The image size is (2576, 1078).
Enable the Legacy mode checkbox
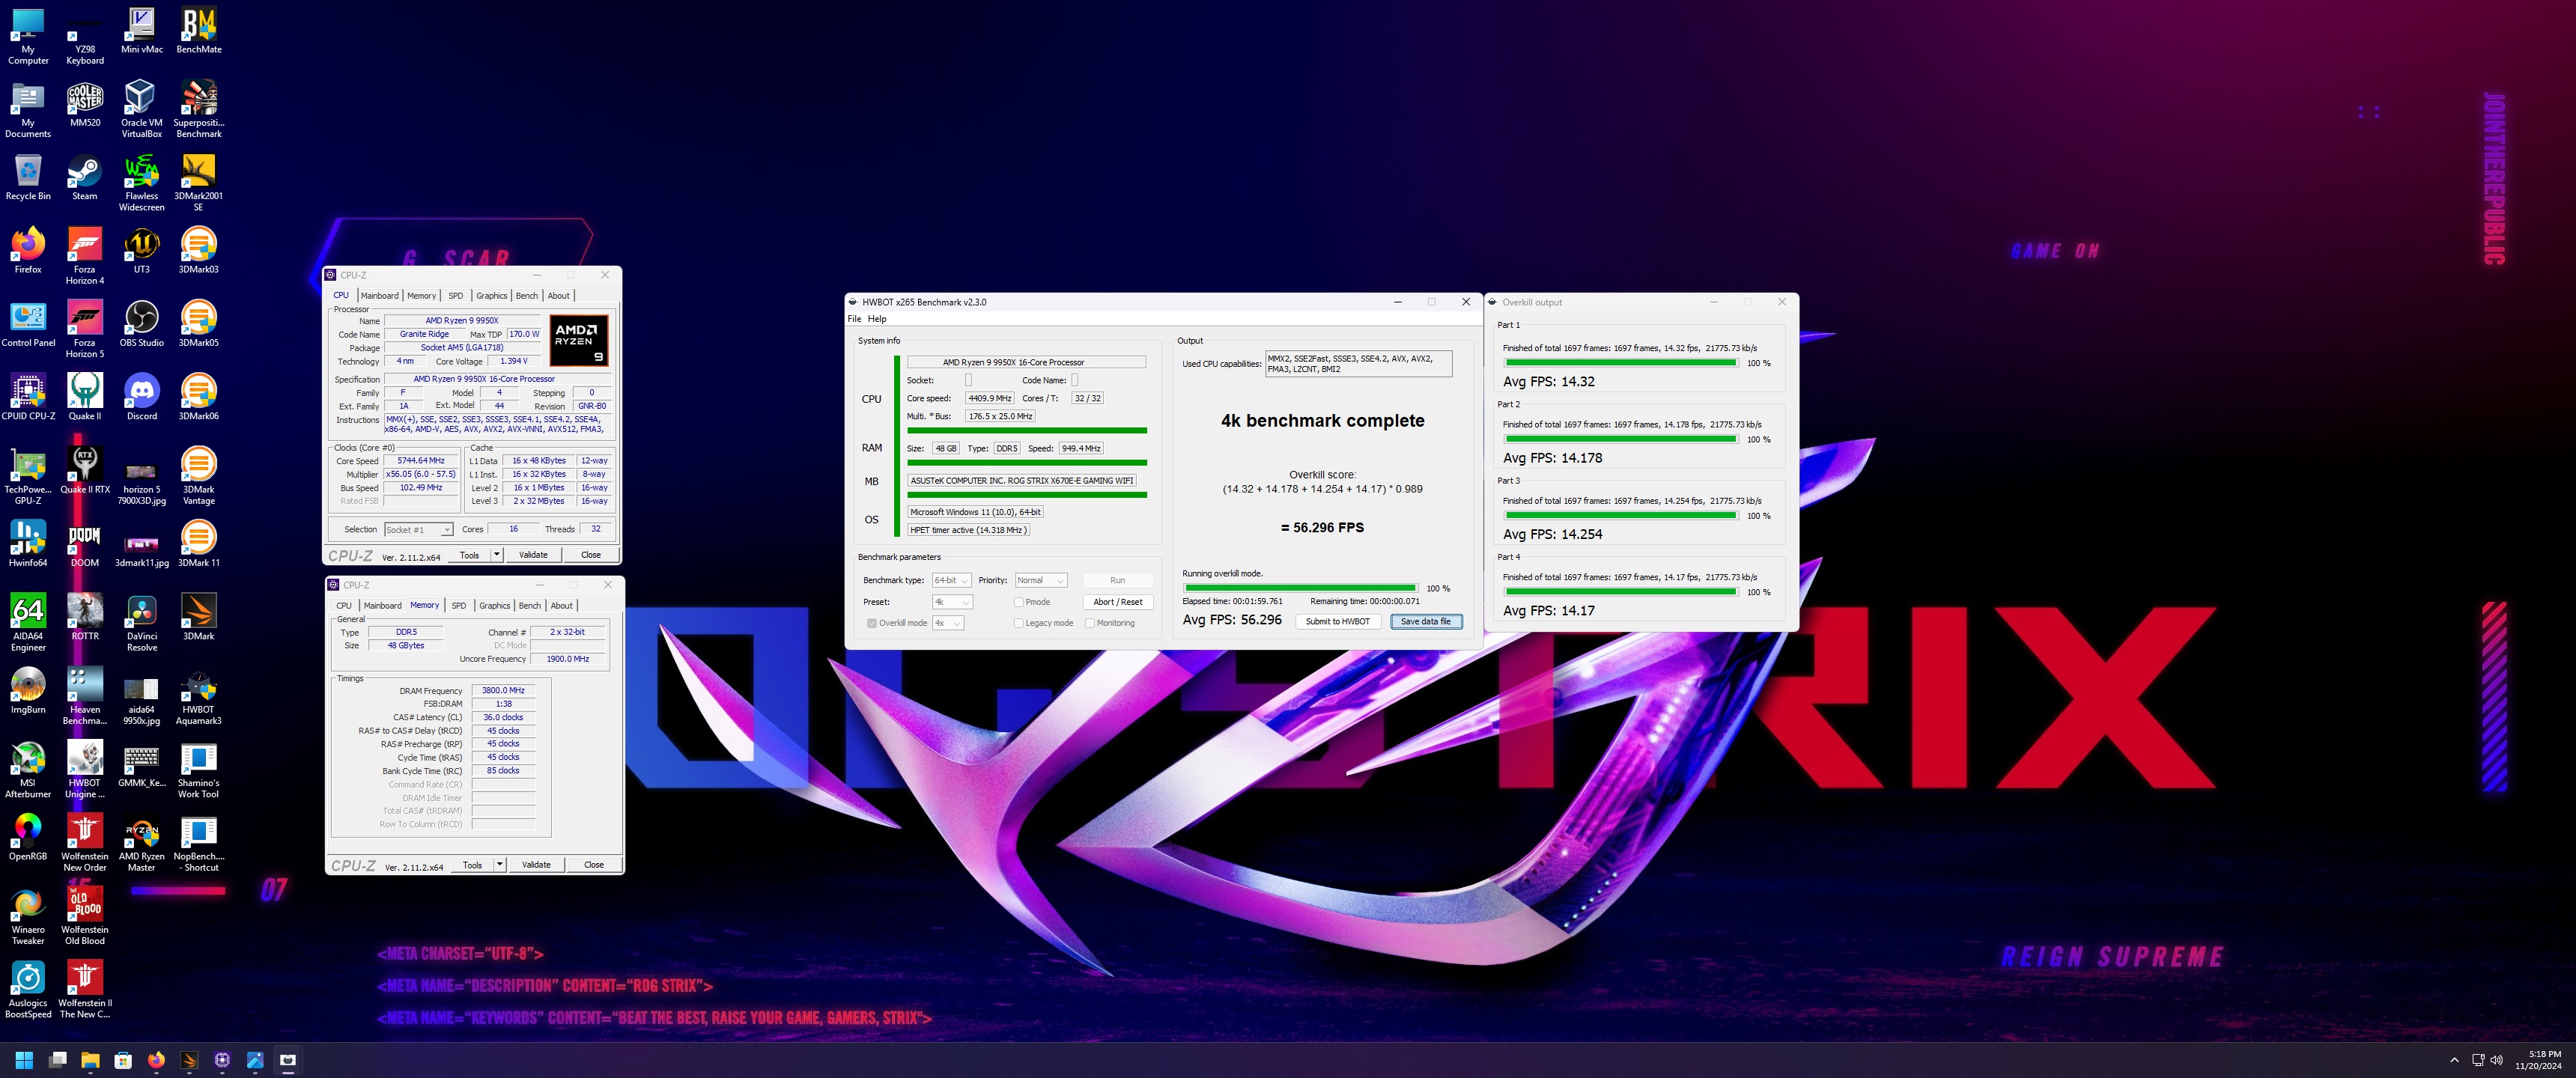[1018, 623]
